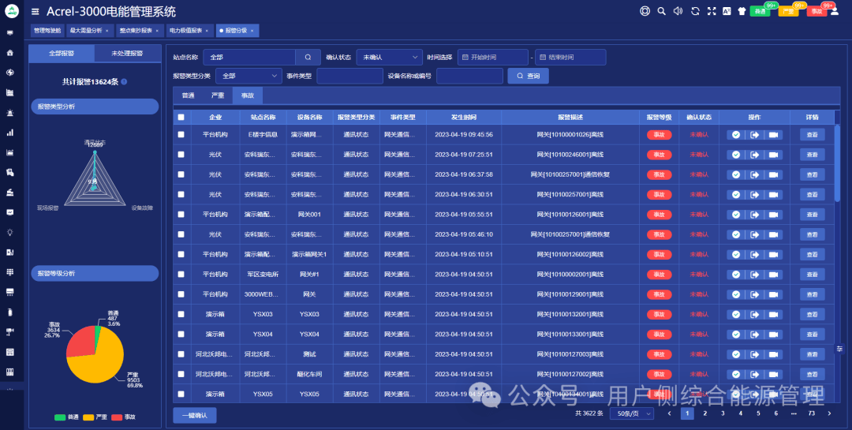Check the row for 醚化车间 device
Viewport: 852px width, 430px height.
coord(181,374)
